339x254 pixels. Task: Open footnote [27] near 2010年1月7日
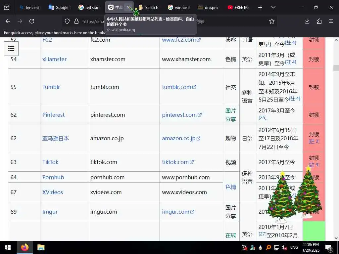pos(263,234)
